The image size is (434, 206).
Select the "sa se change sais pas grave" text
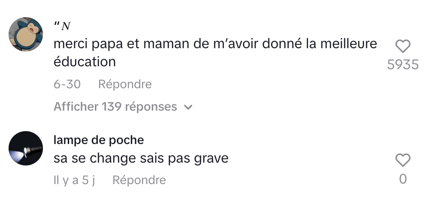141,158
